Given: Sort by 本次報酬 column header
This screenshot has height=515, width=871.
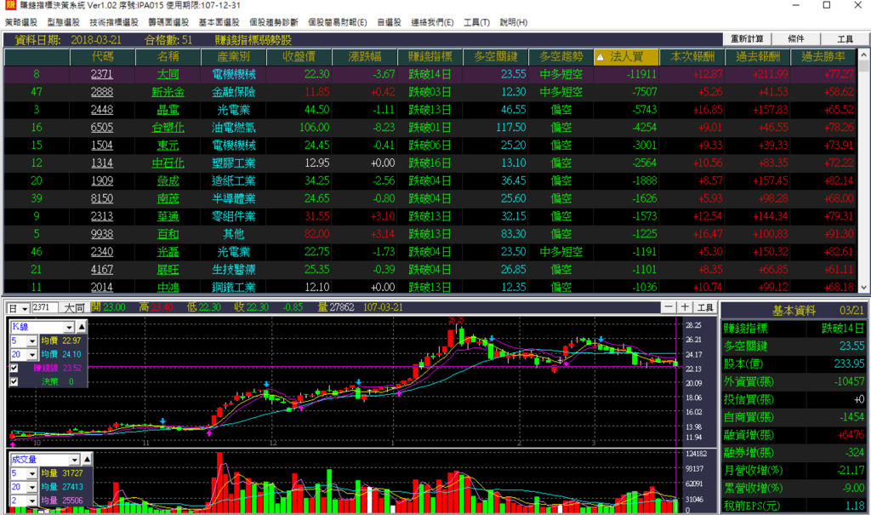Looking at the screenshot, I should tap(692, 57).
